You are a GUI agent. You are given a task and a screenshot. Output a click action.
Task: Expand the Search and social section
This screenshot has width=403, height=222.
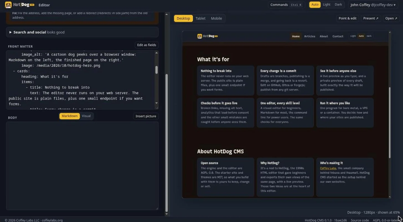82,32
